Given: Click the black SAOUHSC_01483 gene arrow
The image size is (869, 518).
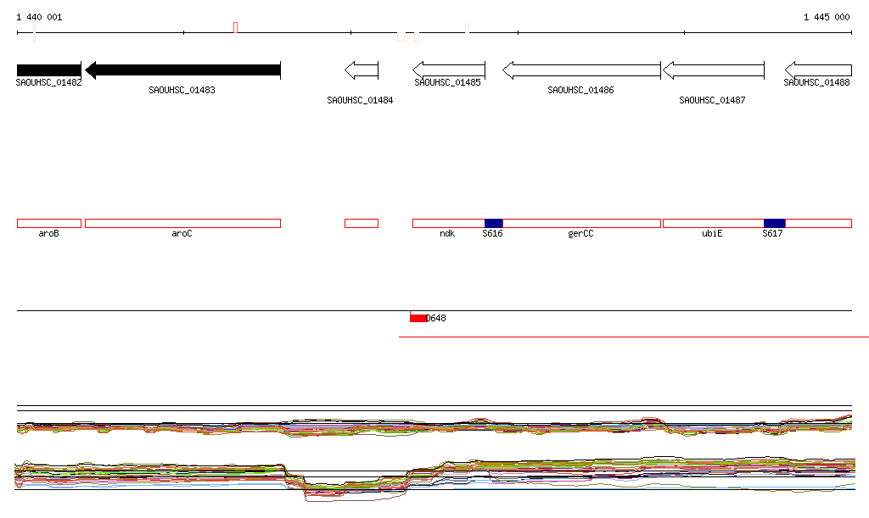Looking at the screenshot, I should (183, 70).
